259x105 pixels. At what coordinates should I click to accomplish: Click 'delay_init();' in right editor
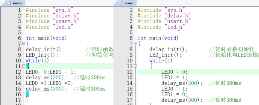pos(169,49)
